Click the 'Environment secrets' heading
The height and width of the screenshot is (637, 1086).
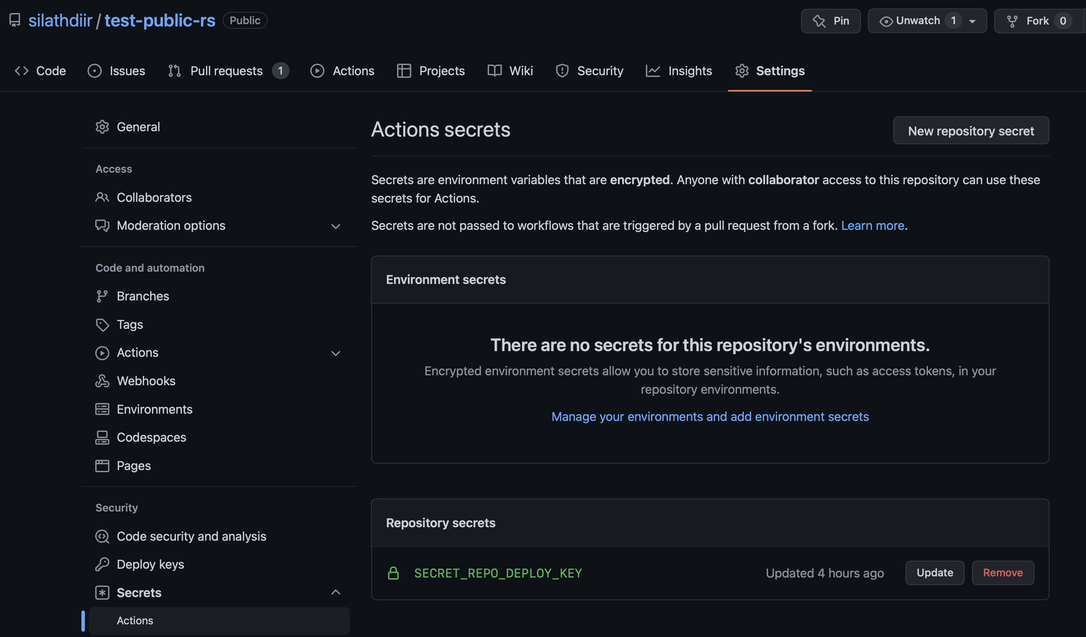point(445,279)
